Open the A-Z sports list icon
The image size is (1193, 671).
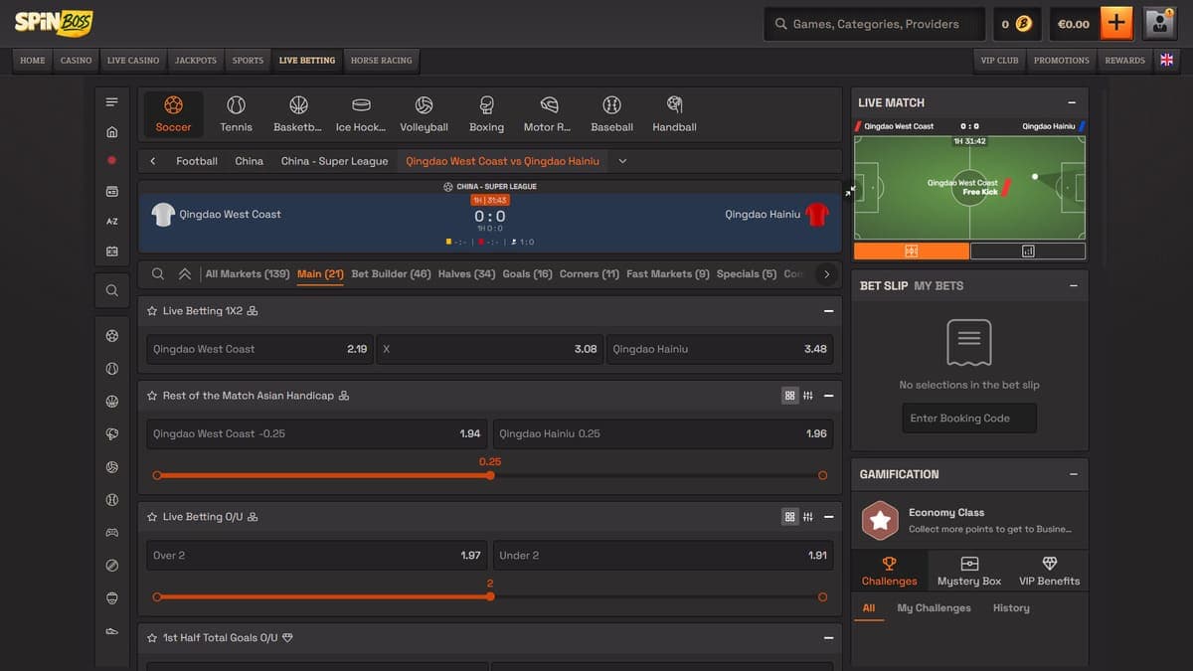pyautogui.click(x=111, y=221)
